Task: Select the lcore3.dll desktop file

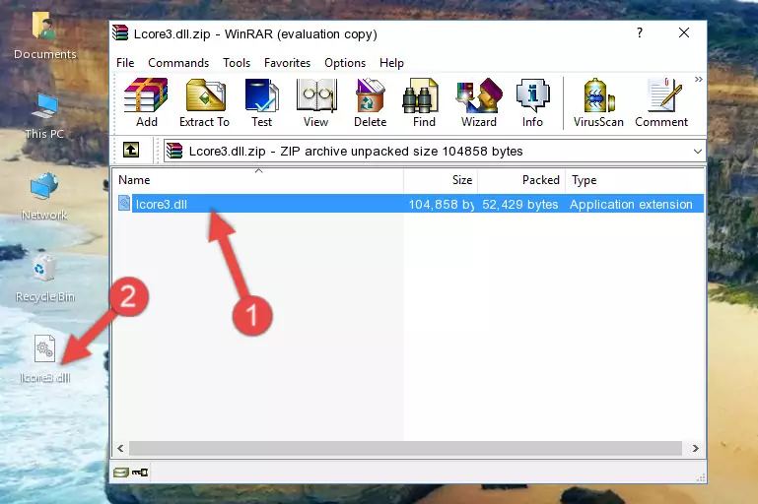Action: [44, 359]
